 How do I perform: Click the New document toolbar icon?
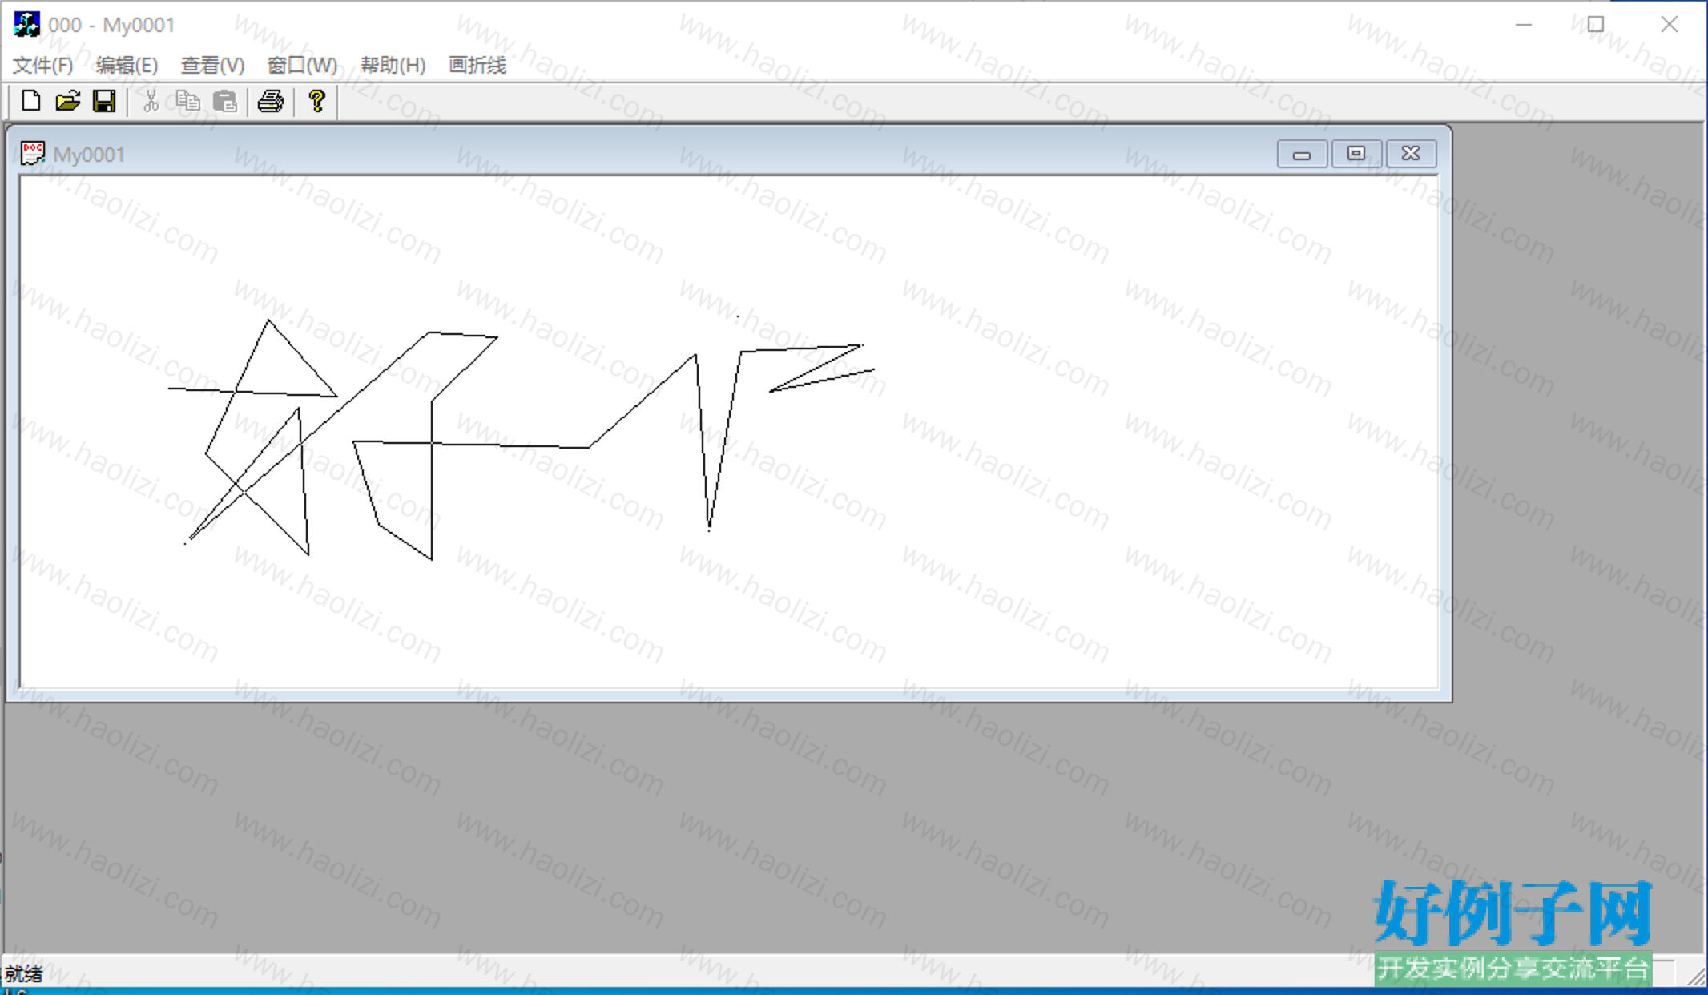[30, 101]
